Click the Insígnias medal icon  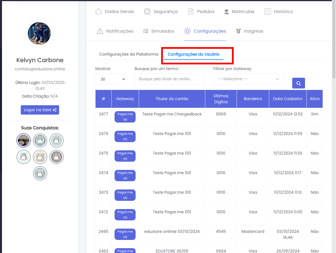[x=238, y=31]
